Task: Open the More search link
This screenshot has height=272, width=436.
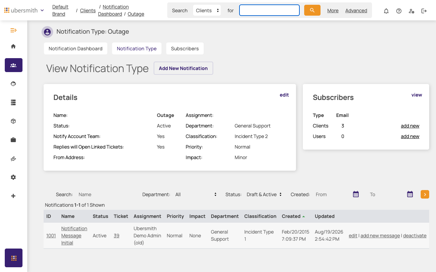Action: 333,11
